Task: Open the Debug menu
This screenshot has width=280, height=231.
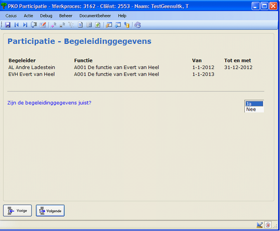Action: coord(46,16)
